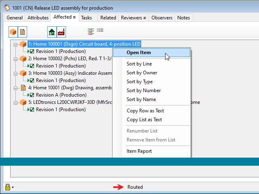The width and height of the screenshot is (259, 194).
Task: Uncheck Revision 1 under LEDtronics item
Action: pos(32,110)
